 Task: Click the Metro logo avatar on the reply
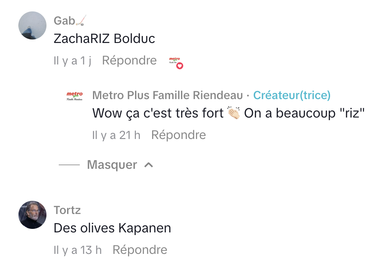pyautogui.click(x=75, y=96)
